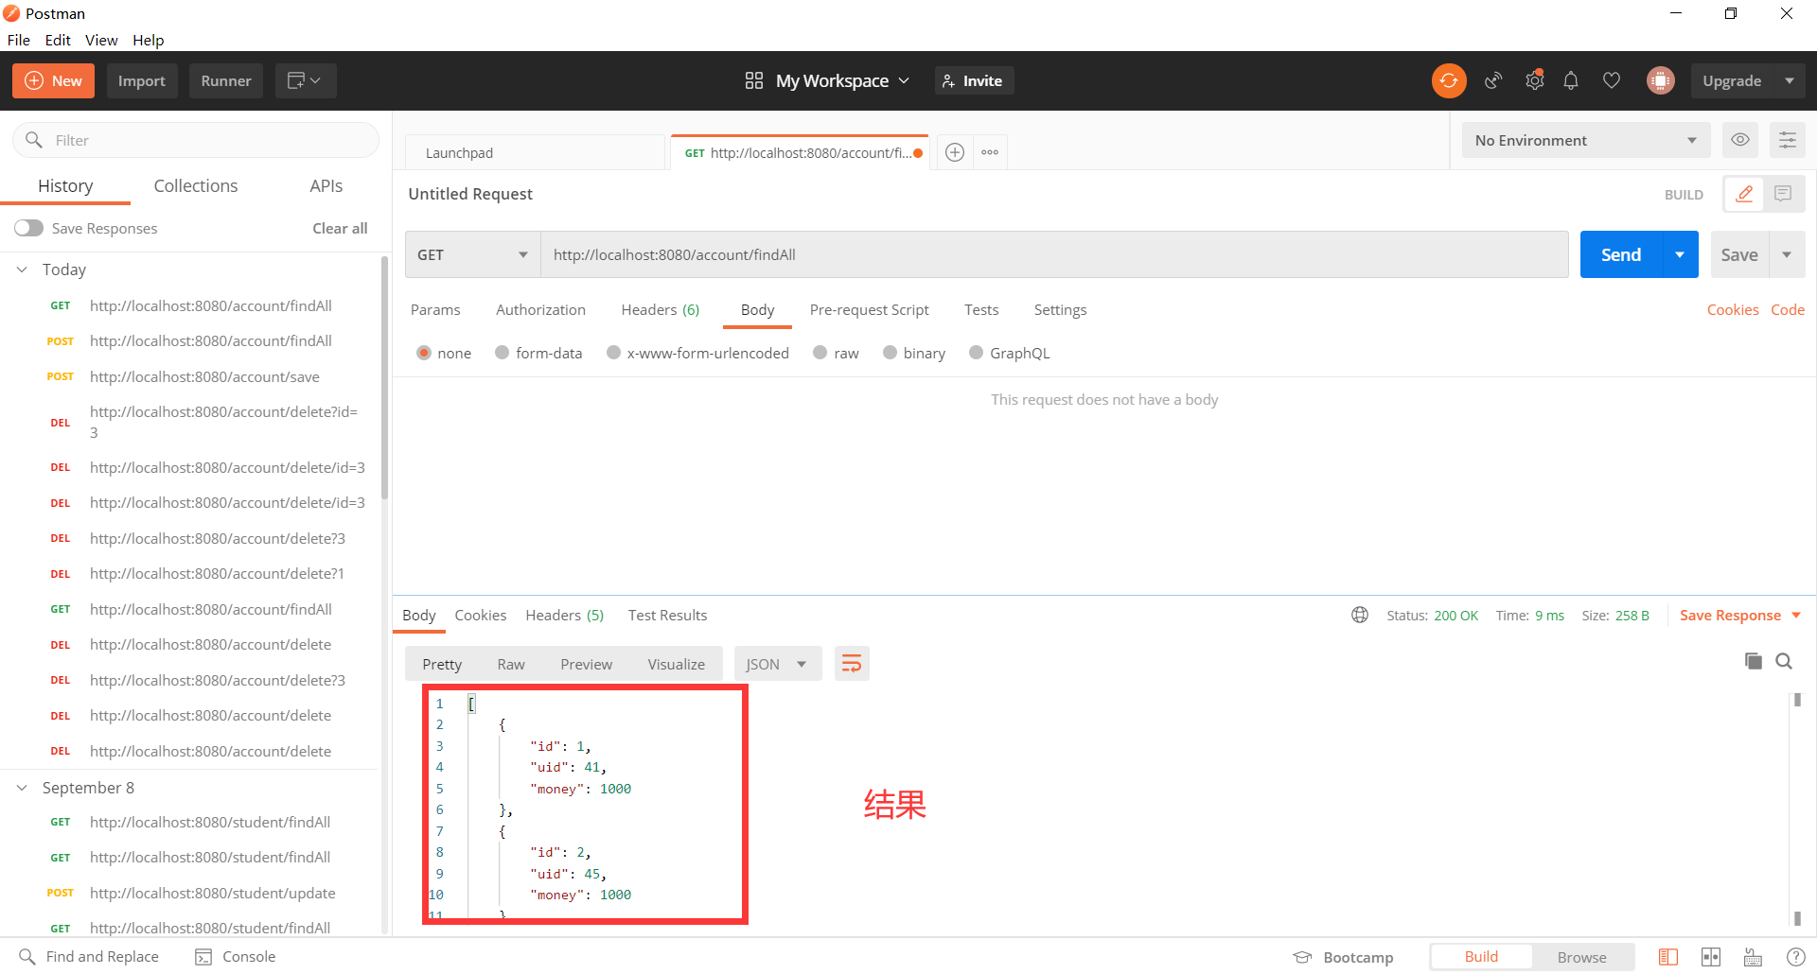The height and width of the screenshot is (974, 1817).
Task: Open the user avatar menu
Action: (x=1660, y=80)
